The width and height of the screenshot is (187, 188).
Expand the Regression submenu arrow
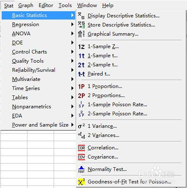[x=72, y=24]
